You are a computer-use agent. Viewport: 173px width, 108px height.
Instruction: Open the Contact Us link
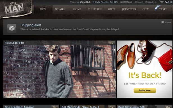[x=151, y=2]
